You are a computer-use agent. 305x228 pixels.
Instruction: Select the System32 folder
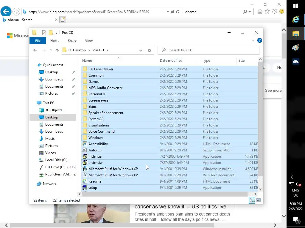pos(96,119)
